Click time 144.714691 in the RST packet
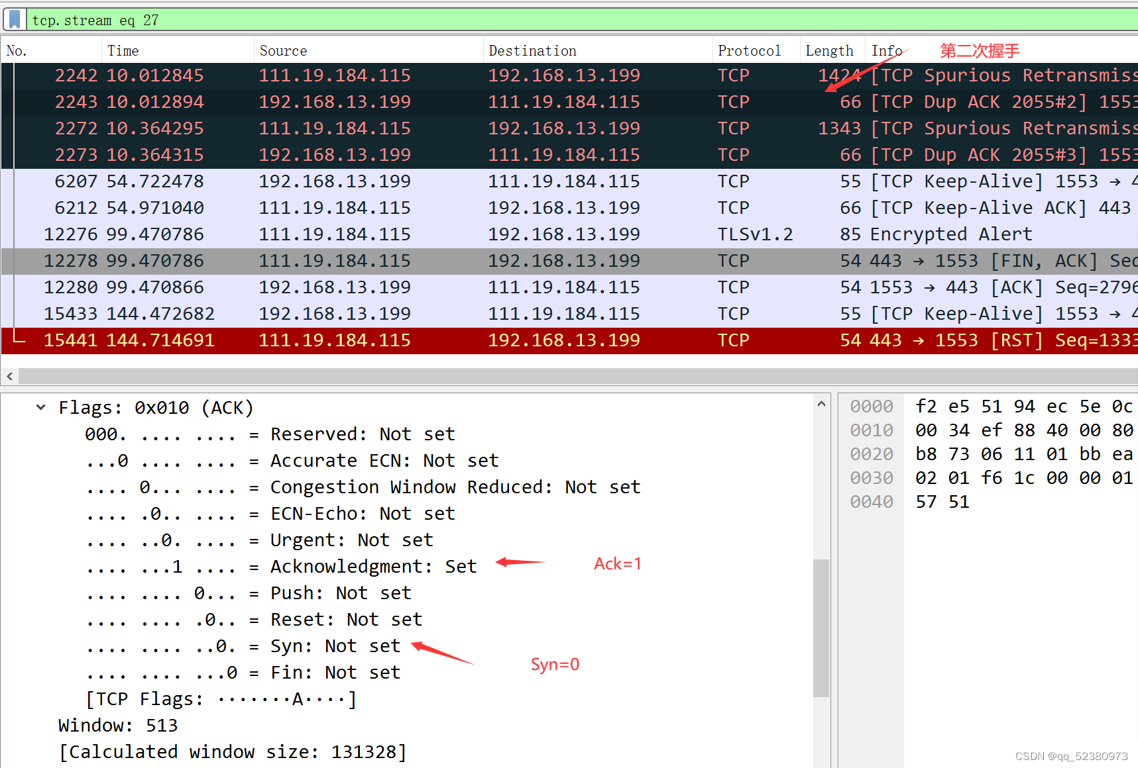This screenshot has width=1138, height=768. coord(160,340)
